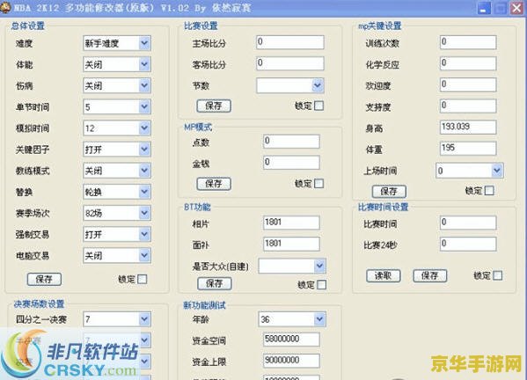527x380 pixels.
Task: Toggle 锁定 checkbox in 总体设置
Action: pyautogui.click(x=143, y=279)
